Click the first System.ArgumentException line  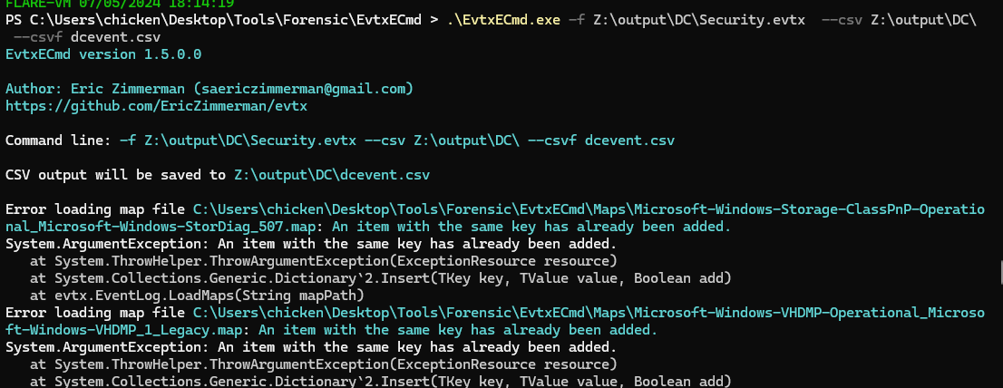(310, 244)
